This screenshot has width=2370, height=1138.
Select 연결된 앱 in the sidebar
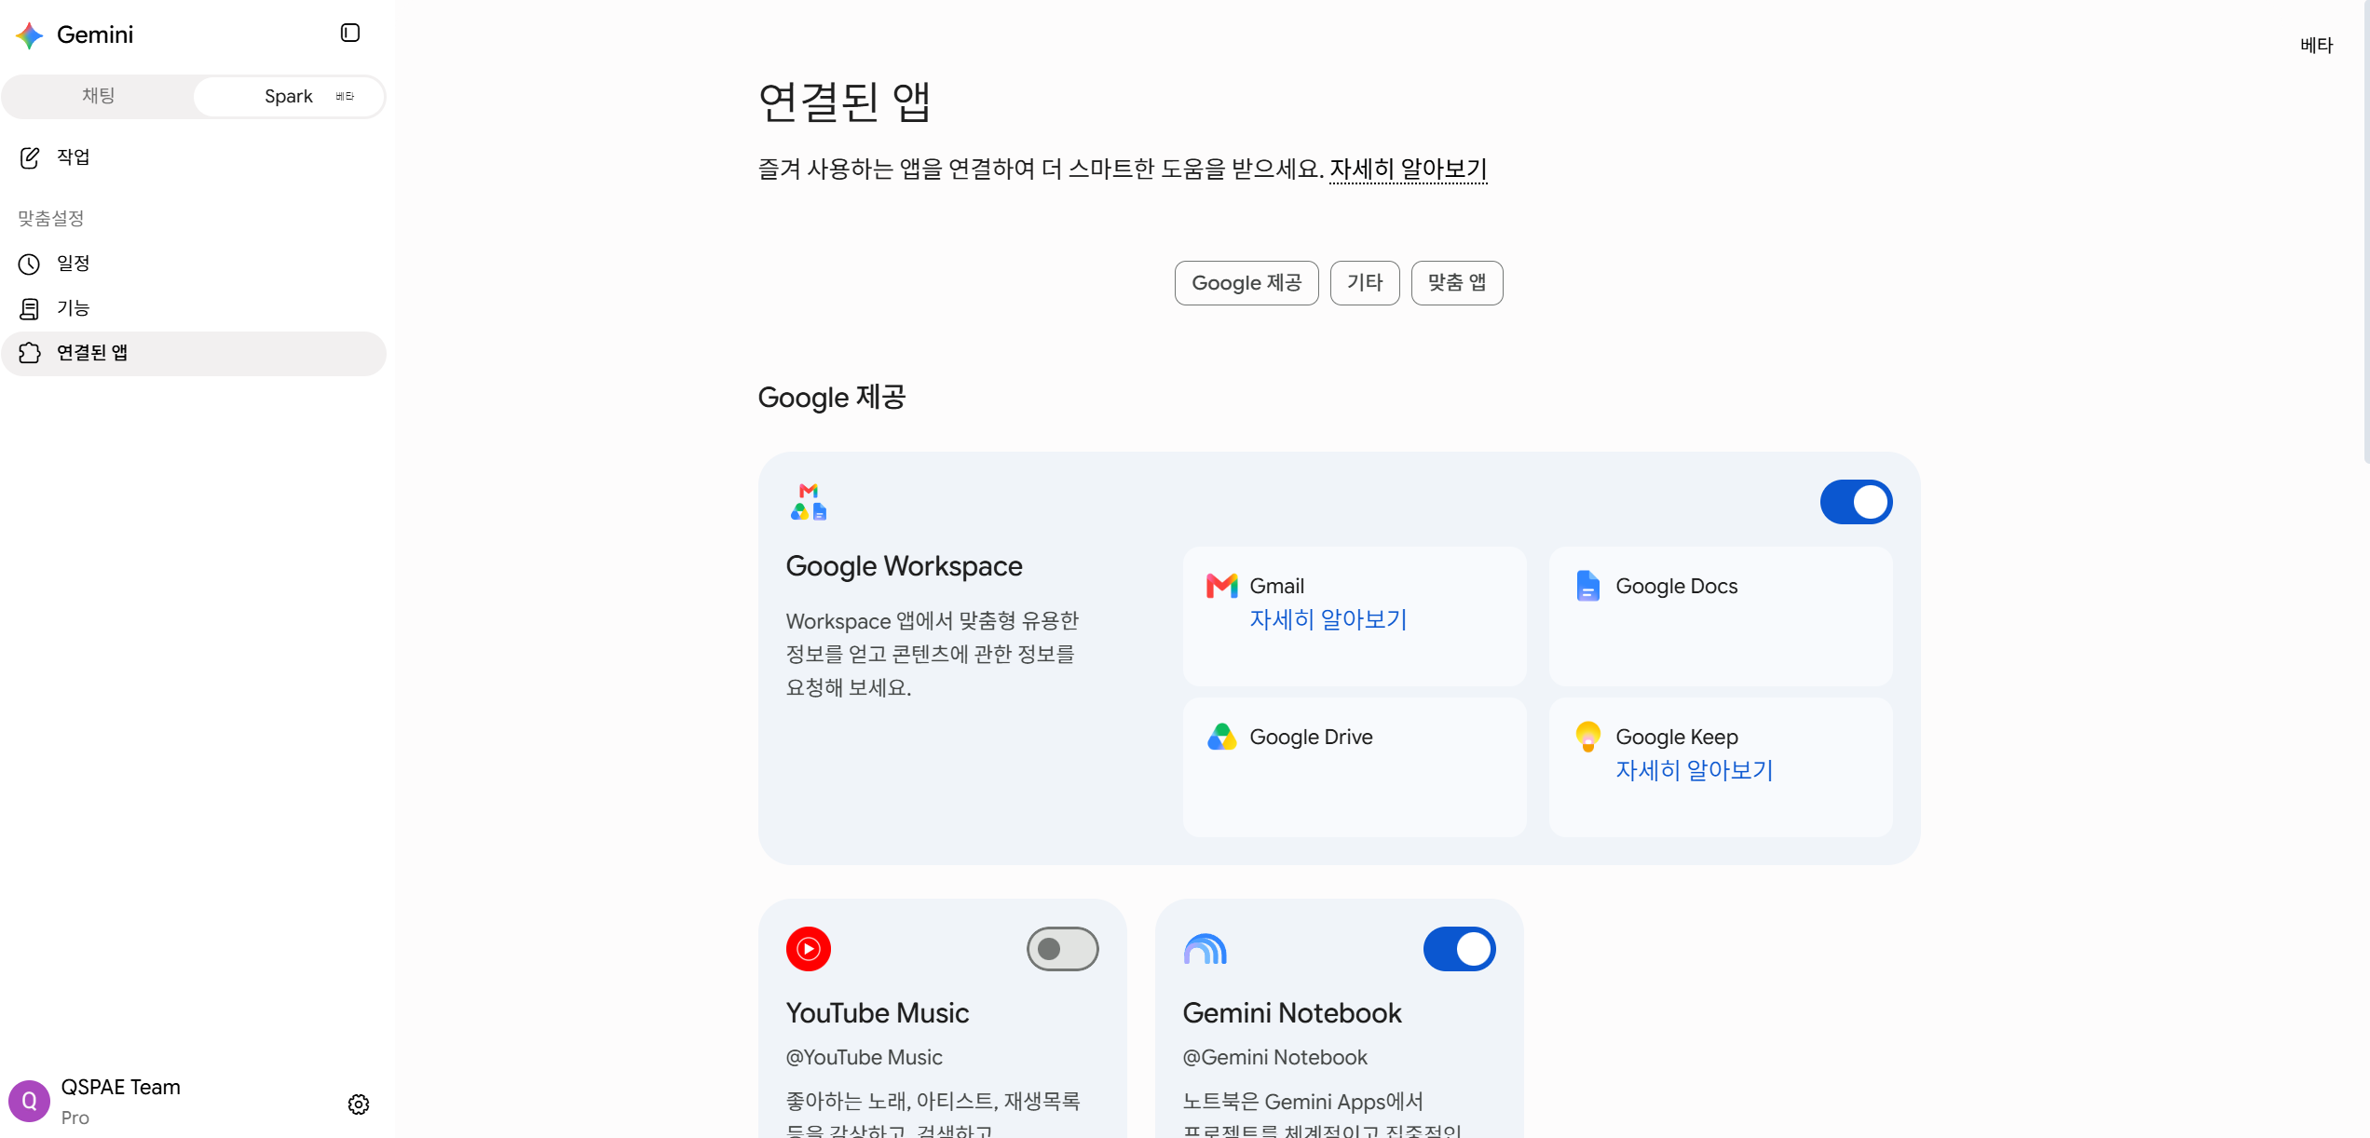(194, 354)
